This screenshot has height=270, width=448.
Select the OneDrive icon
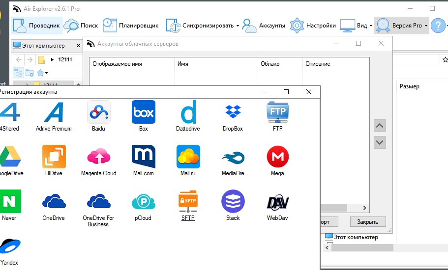54,201
